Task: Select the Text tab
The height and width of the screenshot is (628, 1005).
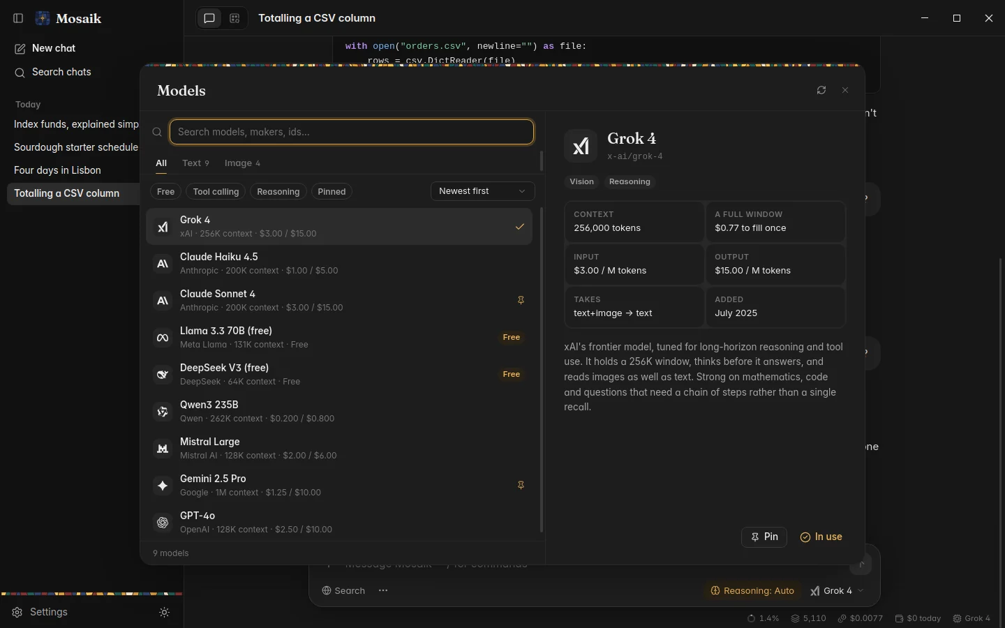Action: tap(195, 163)
